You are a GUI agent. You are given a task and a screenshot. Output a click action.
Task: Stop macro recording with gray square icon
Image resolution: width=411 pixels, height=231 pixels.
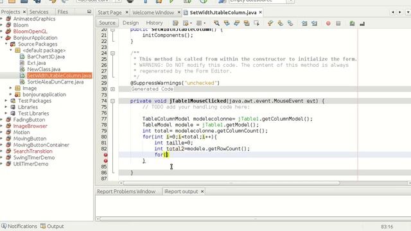[338, 23]
